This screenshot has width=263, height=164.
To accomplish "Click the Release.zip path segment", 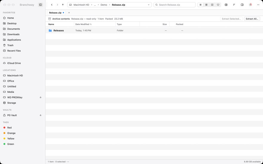I will [118, 5].
